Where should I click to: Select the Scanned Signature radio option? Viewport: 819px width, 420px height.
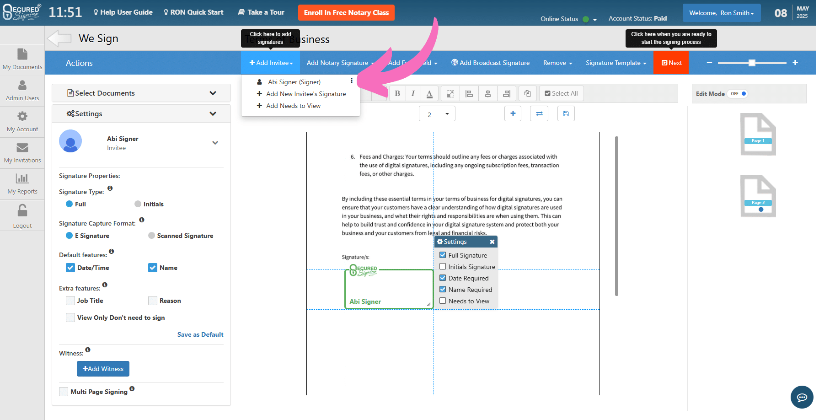coord(152,236)
